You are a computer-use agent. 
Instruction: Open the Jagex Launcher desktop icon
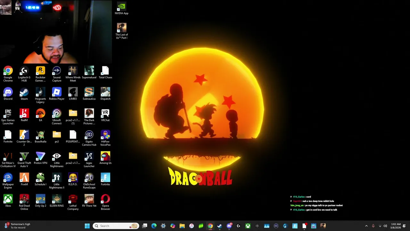click(x=89, y=160)
